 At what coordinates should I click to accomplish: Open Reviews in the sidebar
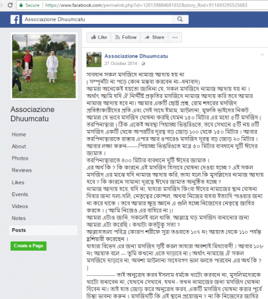pos(22,170)
